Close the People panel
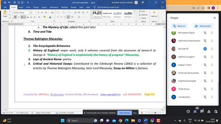The image size is (221, 124). 214,18
